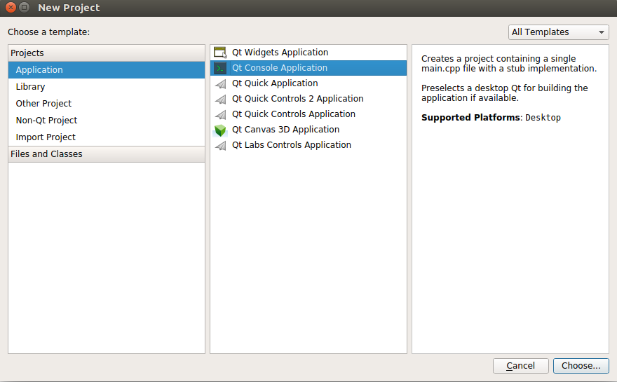Select the Application project category

107,70
